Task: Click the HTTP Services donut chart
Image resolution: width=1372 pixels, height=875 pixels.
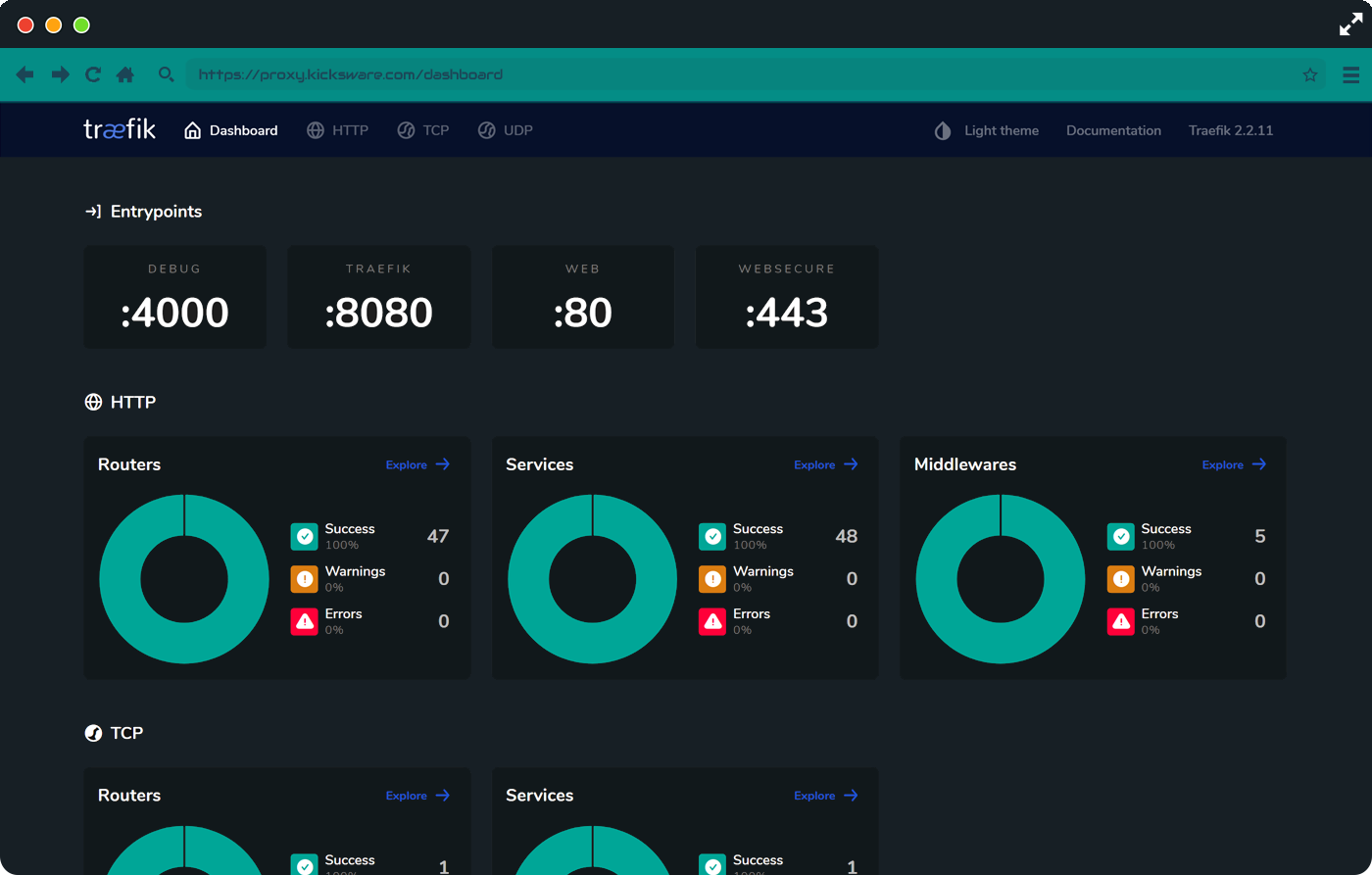Action: point(592,579)
